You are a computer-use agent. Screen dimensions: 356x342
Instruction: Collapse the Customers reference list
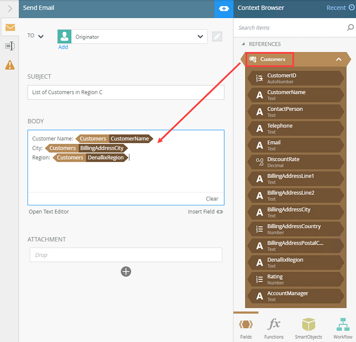click(x=338, y=59)
